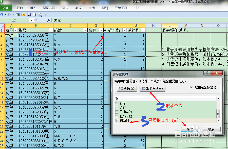Switch to the 开发工具 ribbon tab
Viewport: 228px width, 149px height.
point(121,8)
